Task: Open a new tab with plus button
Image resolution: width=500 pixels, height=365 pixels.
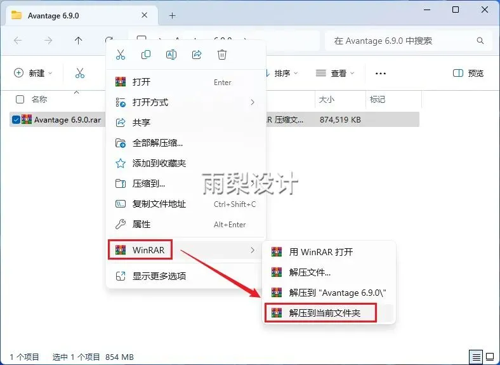Action: [172, 16]
